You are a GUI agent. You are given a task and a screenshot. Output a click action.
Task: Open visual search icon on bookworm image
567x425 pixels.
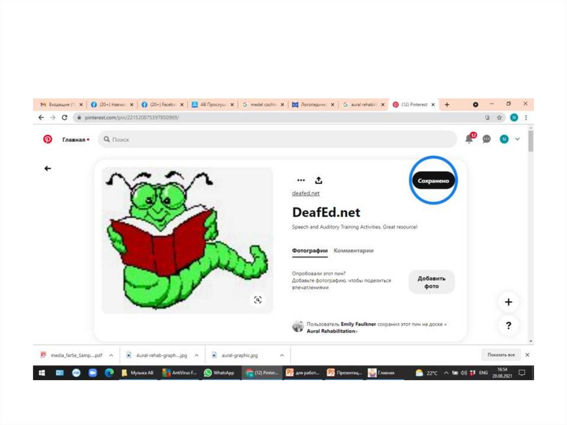257,300
